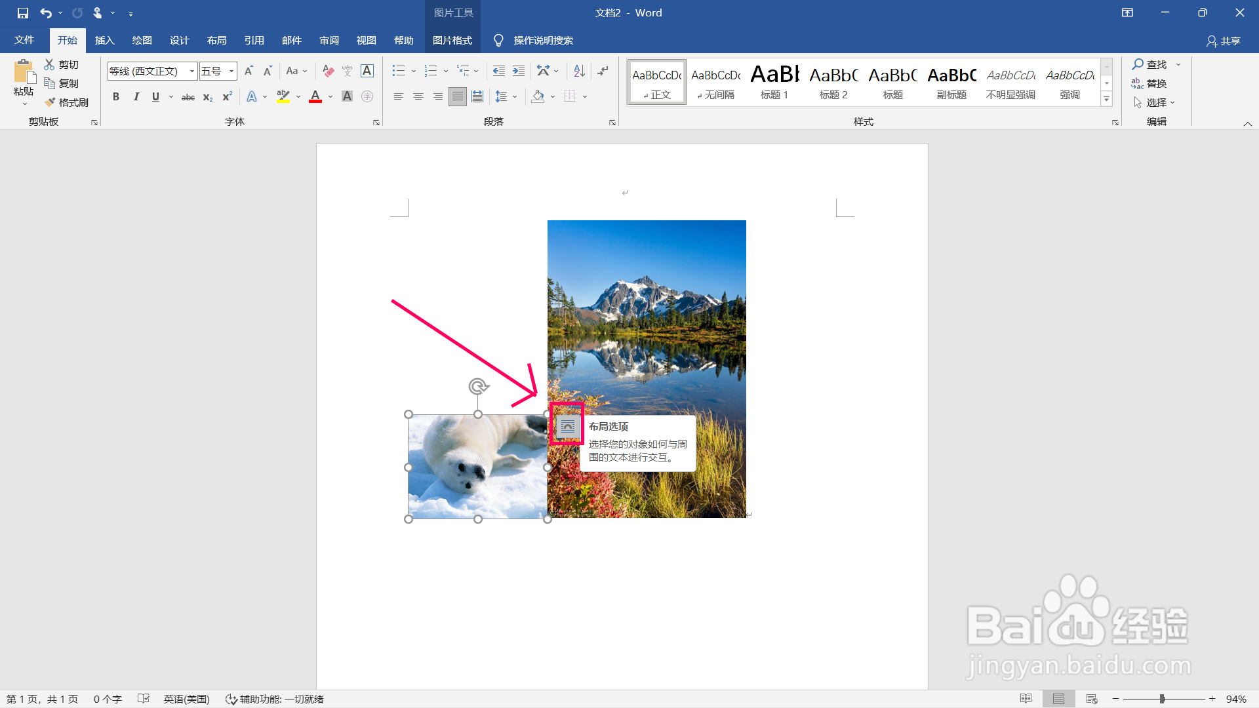Click the Save icon in the quick access toolbar

[23, 12]
